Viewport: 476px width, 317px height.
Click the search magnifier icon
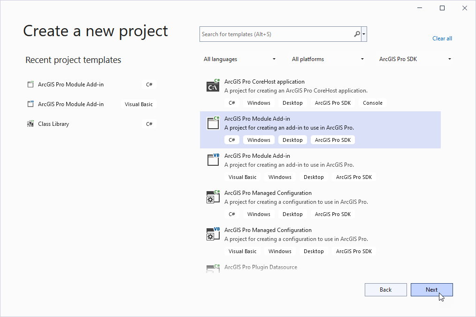click(x=357, y=34)
